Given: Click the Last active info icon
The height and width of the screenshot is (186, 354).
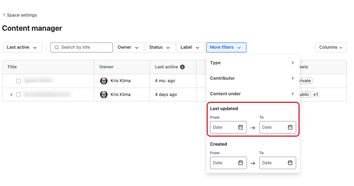Looking at the screenshot, I should tap(182, 67).
